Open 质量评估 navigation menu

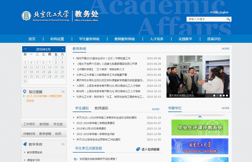pyautogui.click(x=214, y=39)
